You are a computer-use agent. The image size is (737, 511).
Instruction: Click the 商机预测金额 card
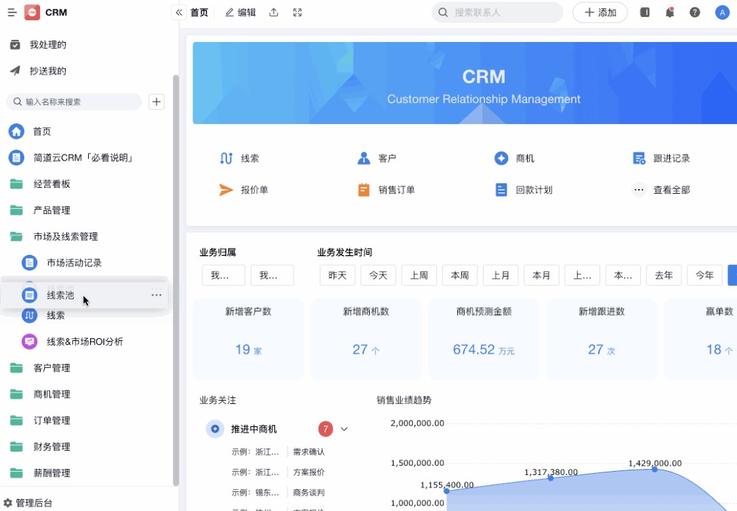click(x=484, y=339)
